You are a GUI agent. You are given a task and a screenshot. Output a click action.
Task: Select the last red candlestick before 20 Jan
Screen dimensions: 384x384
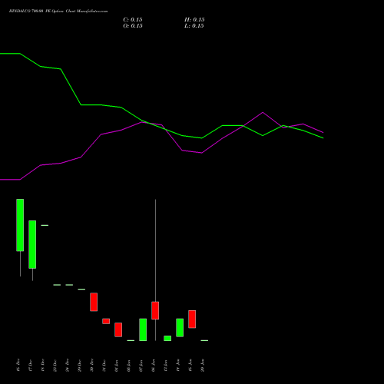(192, 319)
